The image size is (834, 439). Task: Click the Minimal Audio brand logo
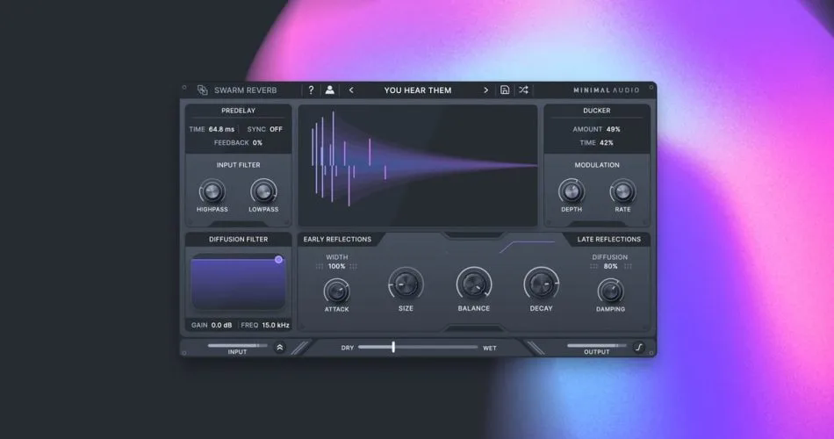point(607,90)
